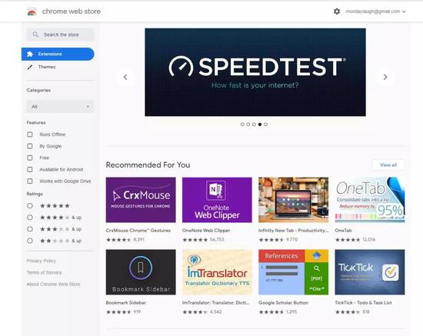The width and height of the screenshot is (423, 336).
Task: Select the Extensions section
Action: [x=58, y=54]
